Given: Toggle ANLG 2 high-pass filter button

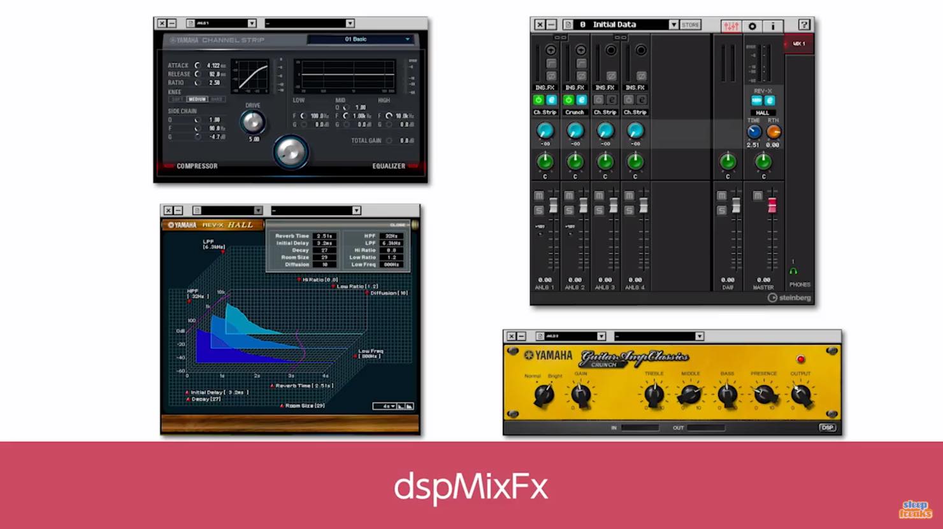Looking at the screenshot, I should (x=580, y=63).
